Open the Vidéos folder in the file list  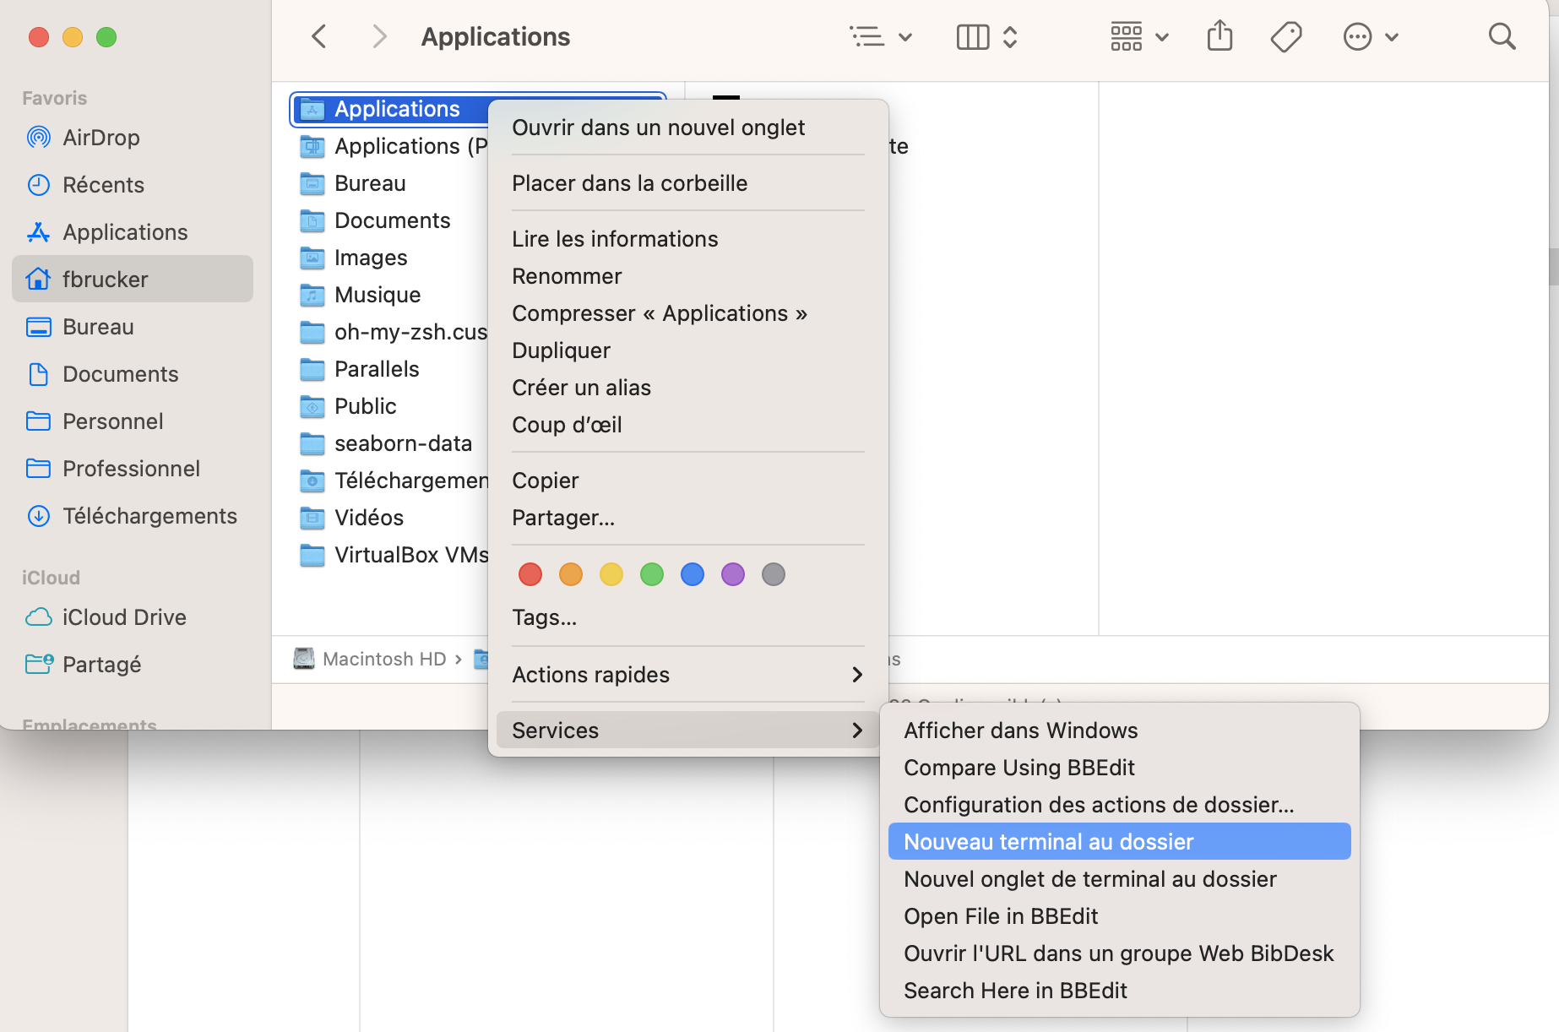[x=368, y=517]
